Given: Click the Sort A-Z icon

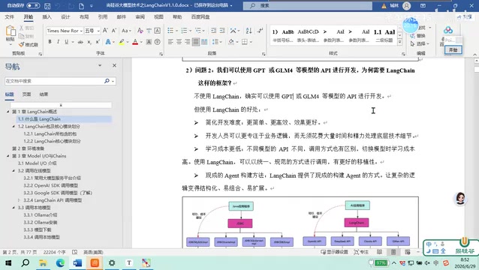Looking at the screenshot, I should 249,31.
